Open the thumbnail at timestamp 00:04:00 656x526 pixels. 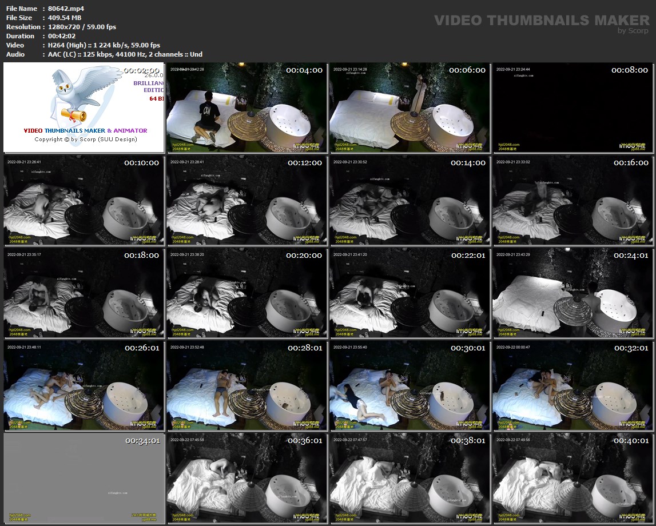tap(247, 107)
